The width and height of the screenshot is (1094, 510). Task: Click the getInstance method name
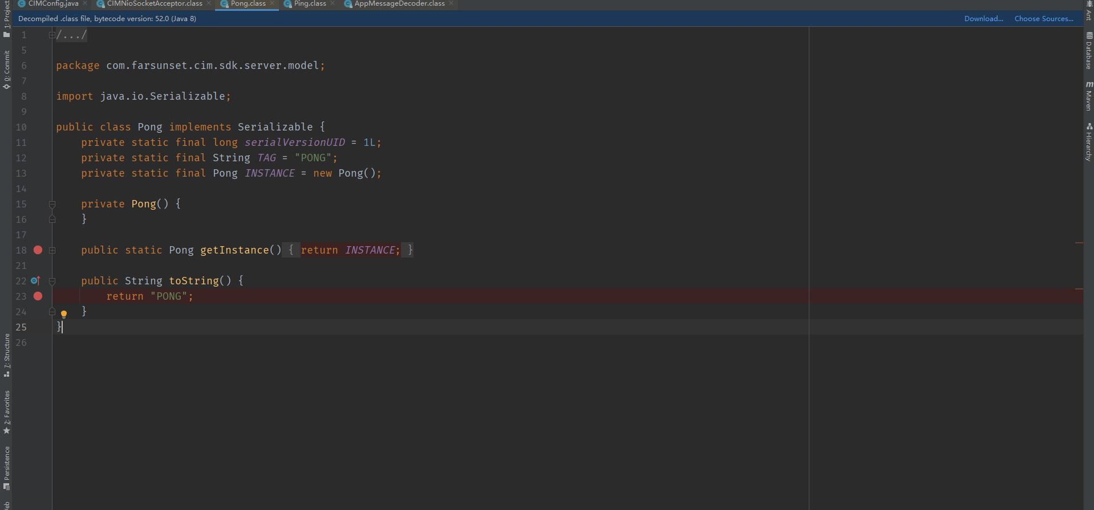(234, 250)
